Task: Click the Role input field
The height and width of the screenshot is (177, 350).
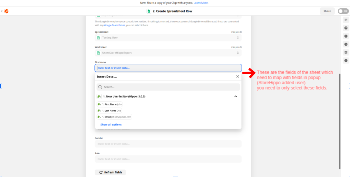Action: [168, 159]
